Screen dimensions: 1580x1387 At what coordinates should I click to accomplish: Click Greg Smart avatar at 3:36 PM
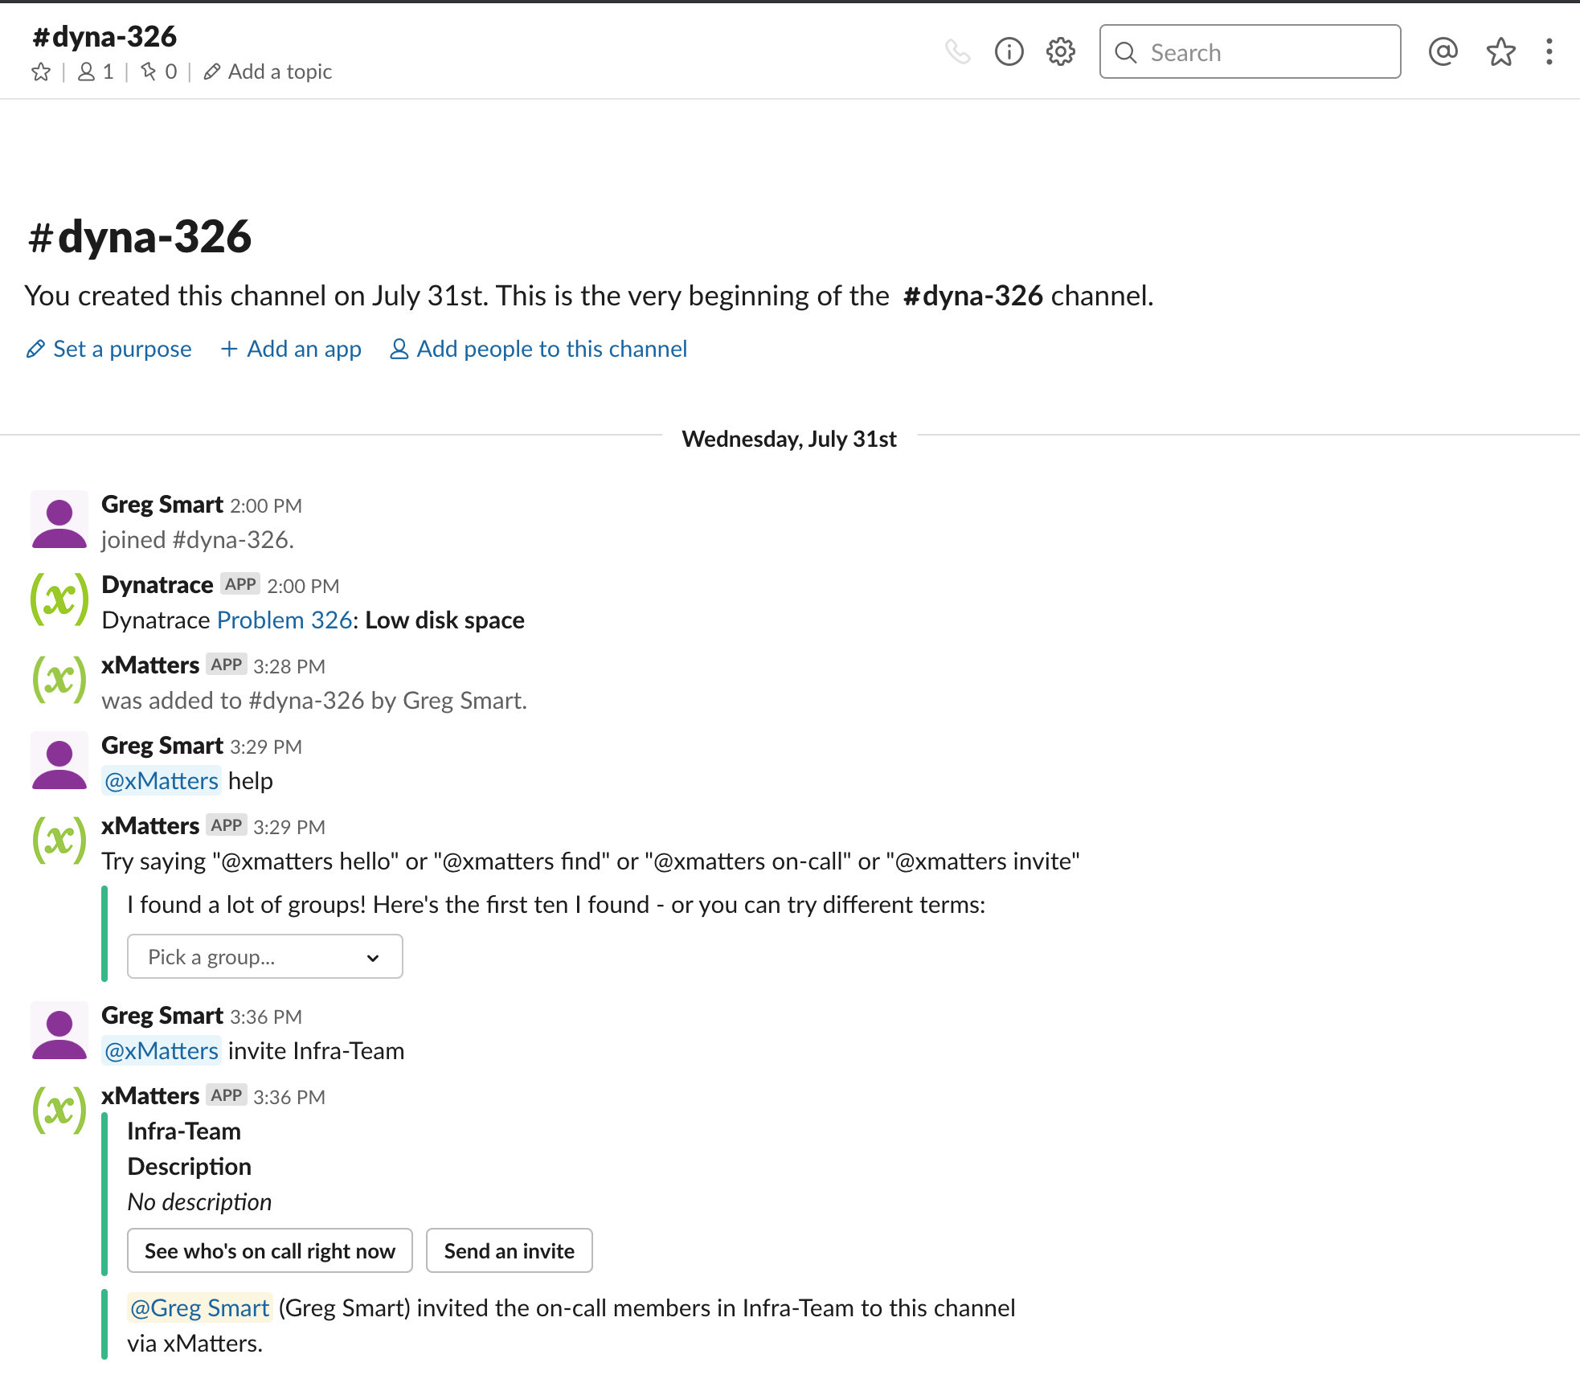pos(59,1030)
